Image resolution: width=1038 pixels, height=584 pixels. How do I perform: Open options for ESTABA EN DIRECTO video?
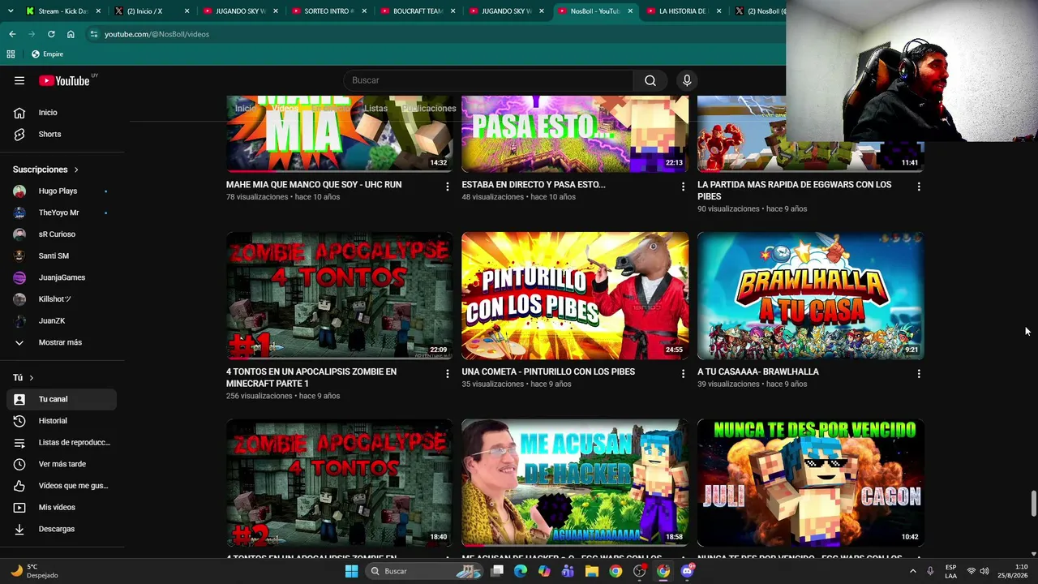point(683,187)
